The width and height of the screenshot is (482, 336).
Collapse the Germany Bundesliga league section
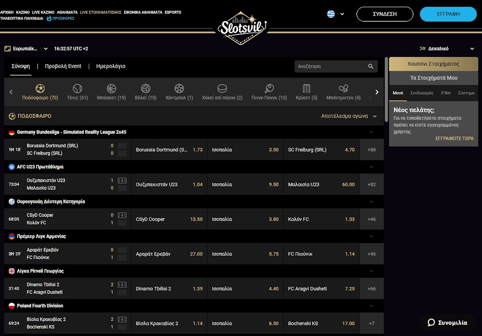(x=371, y=132)
